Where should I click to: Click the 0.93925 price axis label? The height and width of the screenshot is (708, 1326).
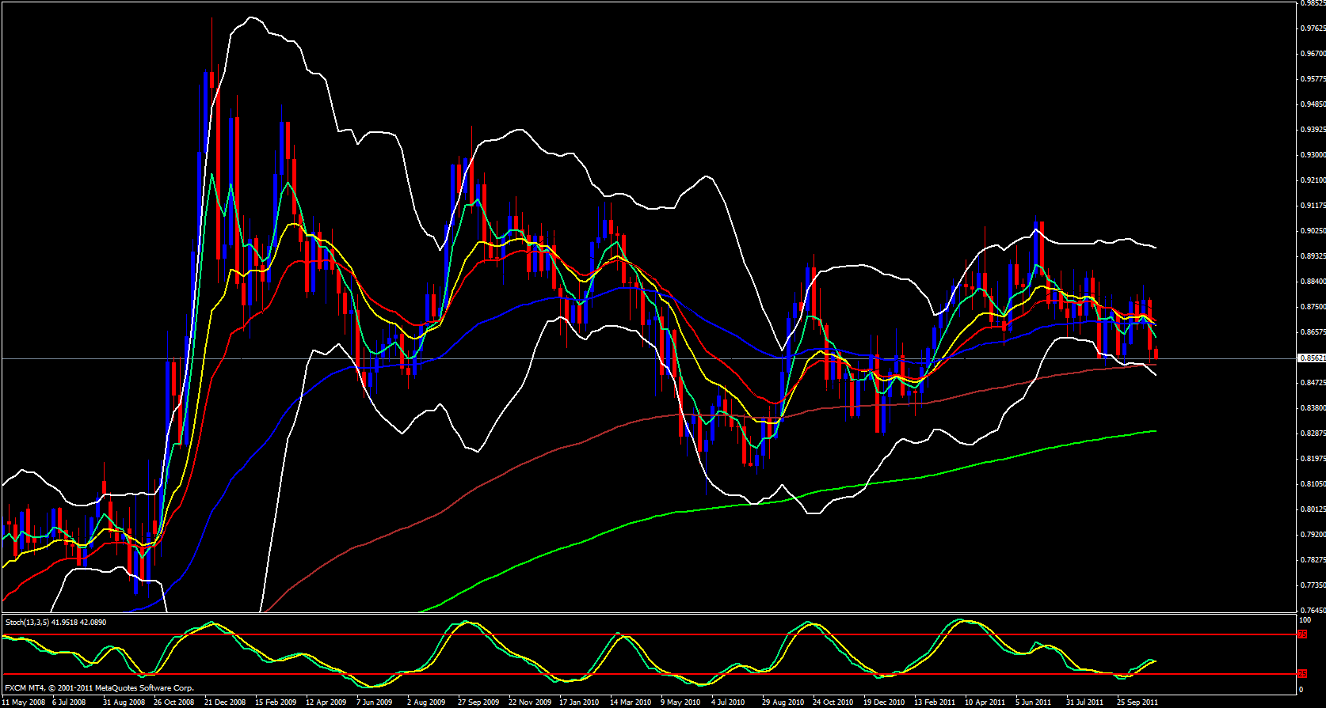coord(1313,130)
